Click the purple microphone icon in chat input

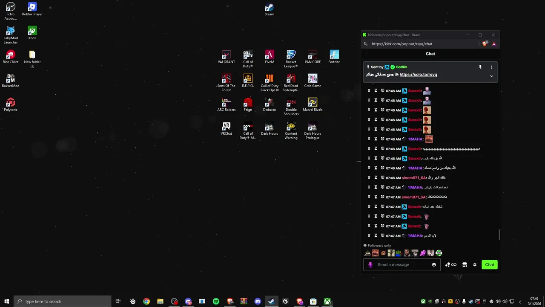coord(370,265)
